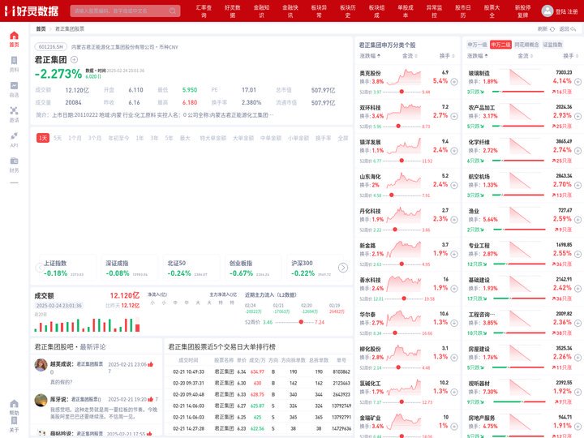Open the 上证指数 index card
This screenshot has height=438, width=584.
(x=67, y=268)
